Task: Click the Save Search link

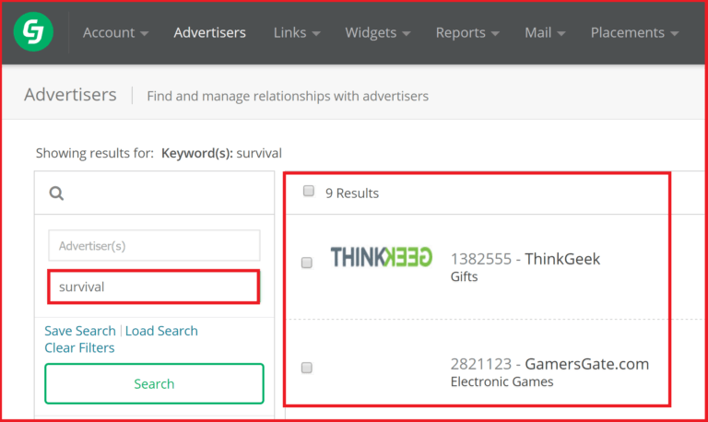Action: pos(80,331)
